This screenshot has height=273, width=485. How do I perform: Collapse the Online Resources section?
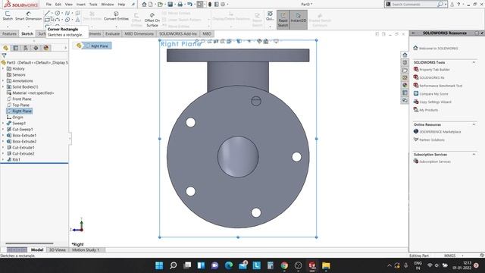(474, 124)
